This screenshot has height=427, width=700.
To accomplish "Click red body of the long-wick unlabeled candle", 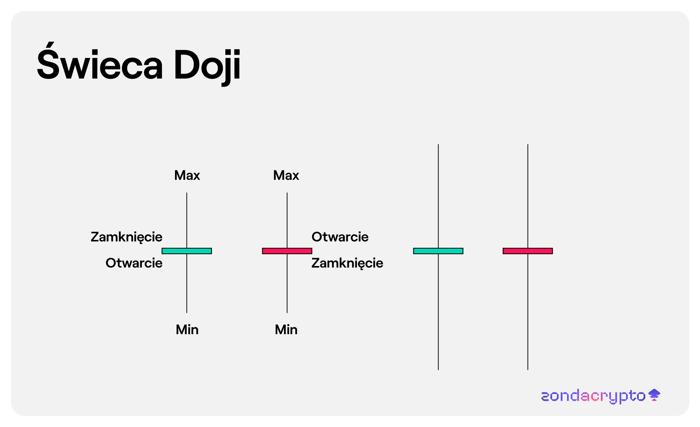I will coord(528,251).
